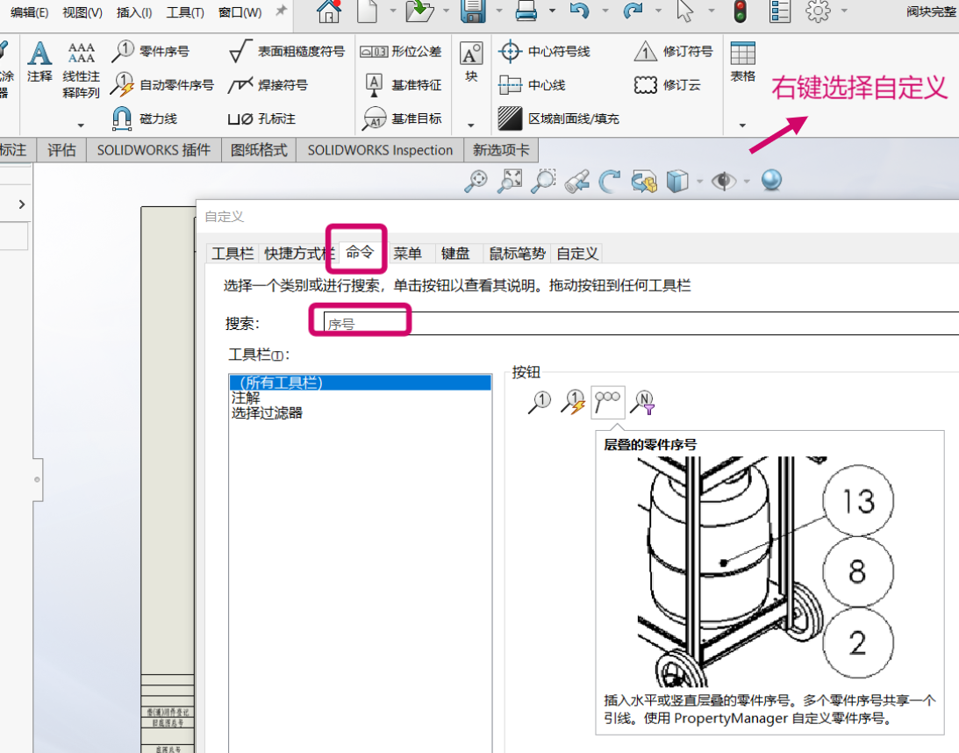Expand the Linear Note Pattern dropdown arrow
The image size is (959, 753).
(81, 125)
